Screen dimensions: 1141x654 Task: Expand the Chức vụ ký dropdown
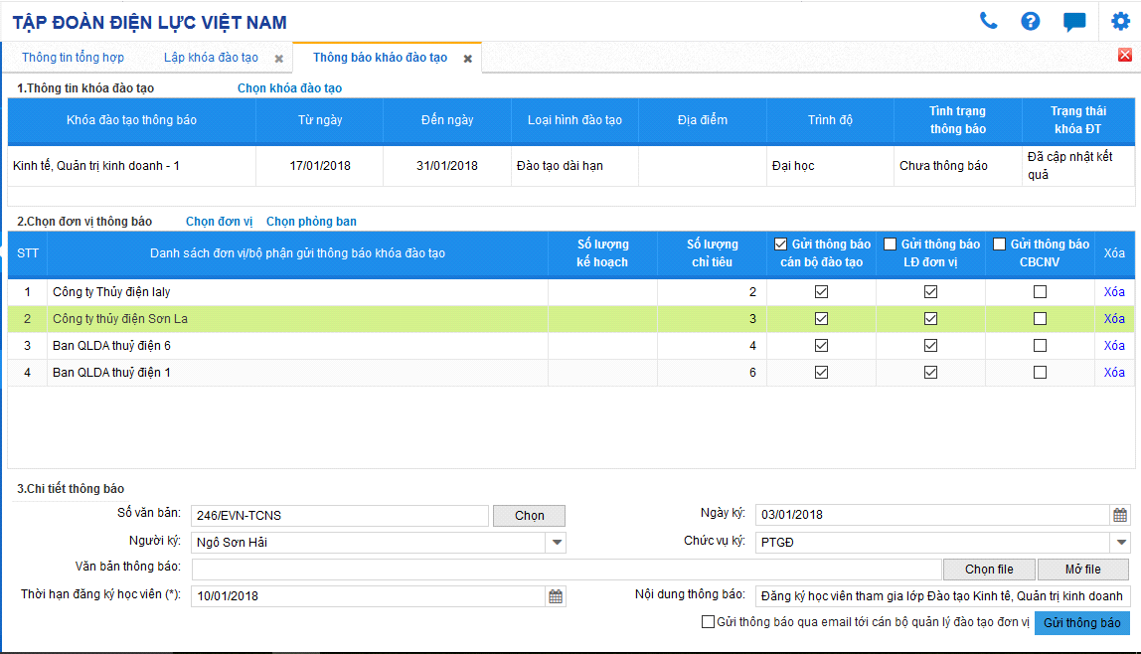click(1121, 543)
